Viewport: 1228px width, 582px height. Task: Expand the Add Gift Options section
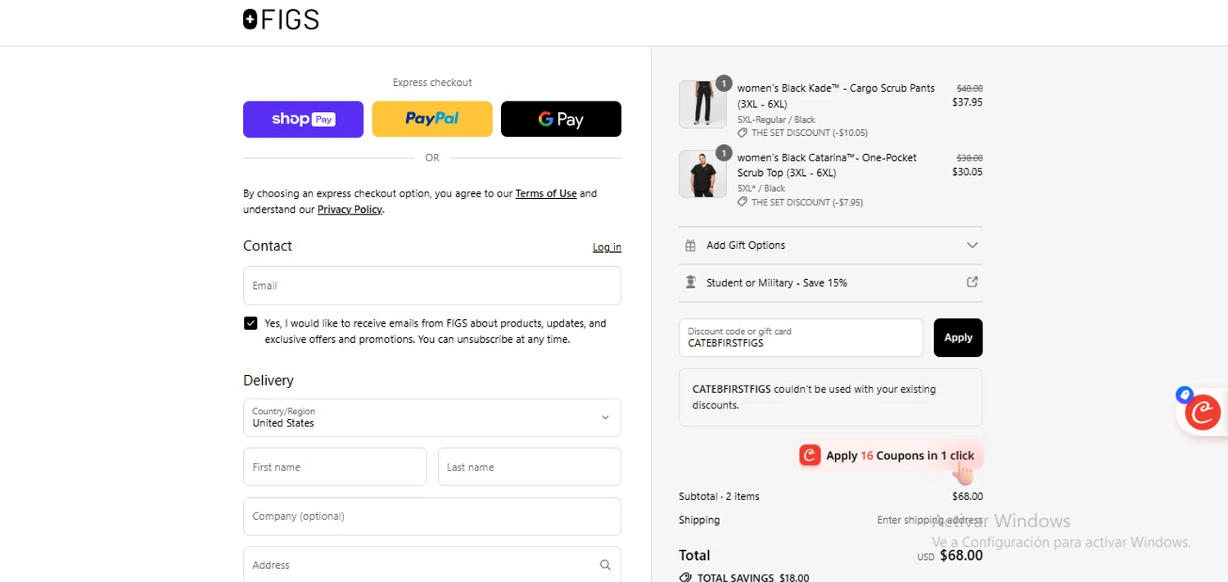pos(972,246)
